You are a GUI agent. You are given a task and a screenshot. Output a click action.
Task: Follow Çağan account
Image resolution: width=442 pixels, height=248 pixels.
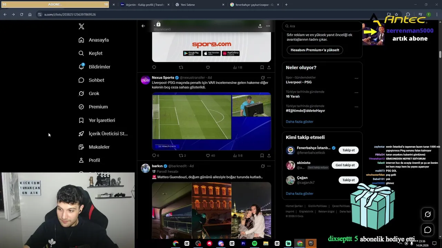click(x=348, y=180)
